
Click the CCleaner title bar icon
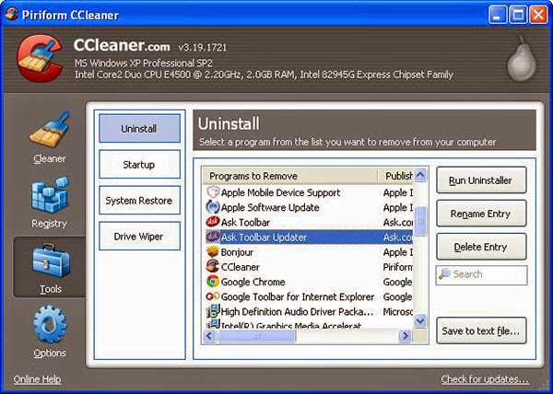[12, 15]
